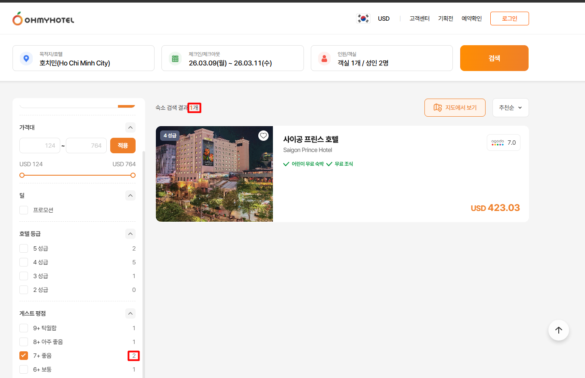Click the guests person icon
Viewport: 585px width, 378px height.
pos(324,59)
